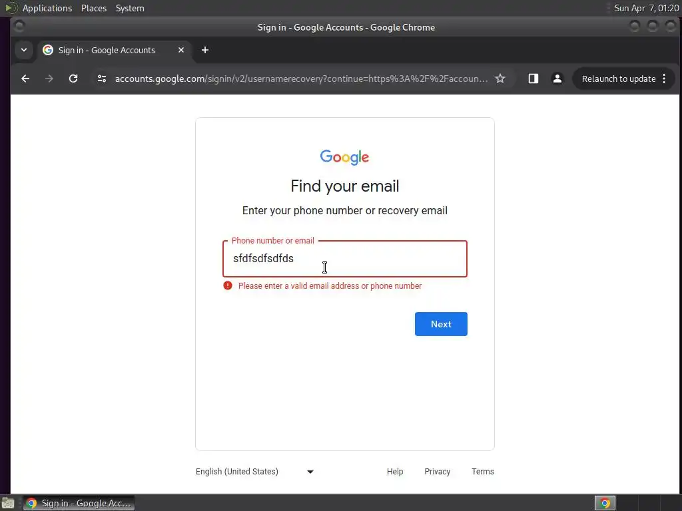This screenshot has width=682, height=511.
Task: Click the Google logo
Action: pyautogui.click(x=344, y=157)
